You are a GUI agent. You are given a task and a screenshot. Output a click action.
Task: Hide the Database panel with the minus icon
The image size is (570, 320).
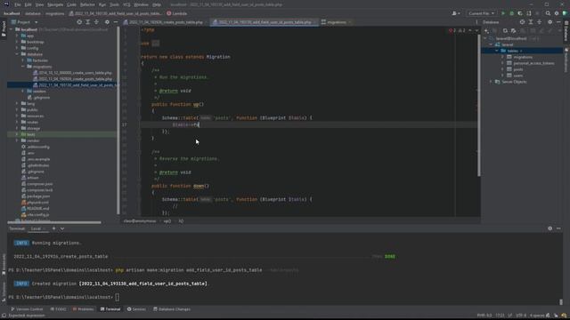558,22
